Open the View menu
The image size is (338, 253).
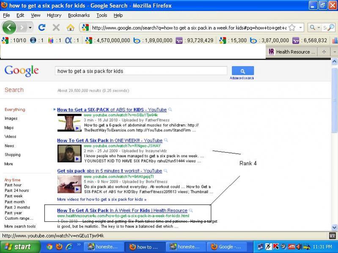click(36, 15)
